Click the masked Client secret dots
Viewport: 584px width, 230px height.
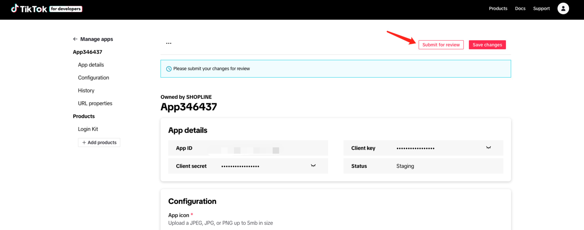(x=240, y=166)
